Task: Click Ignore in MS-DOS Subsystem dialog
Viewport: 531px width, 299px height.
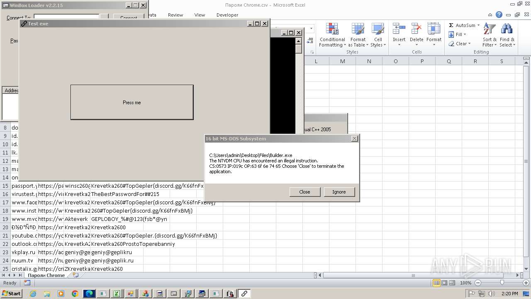Action: [x=339, y=192]
